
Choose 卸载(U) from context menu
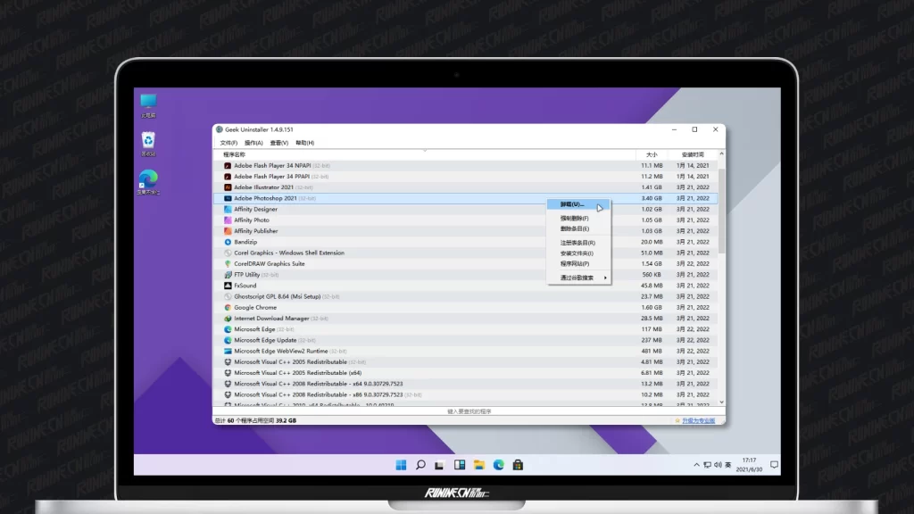tap(571, 204)
